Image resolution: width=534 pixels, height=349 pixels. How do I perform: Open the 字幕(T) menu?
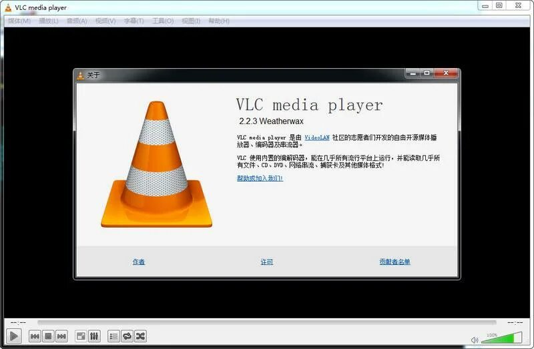click(x=134, y=21)
